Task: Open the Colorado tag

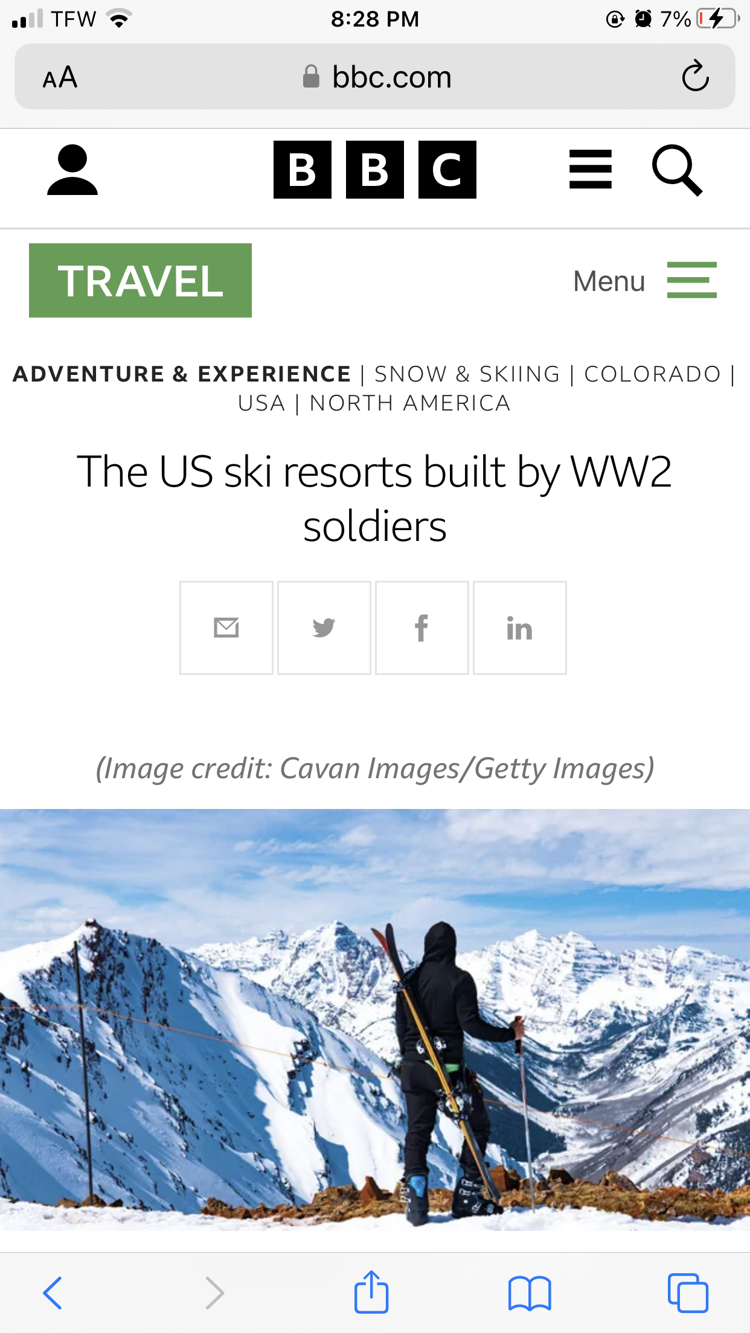Action: 653,374
